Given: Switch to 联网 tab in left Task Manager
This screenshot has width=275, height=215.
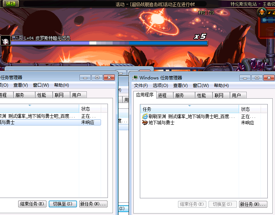Looking at the screenshot, I should click(x=61, y=95).
